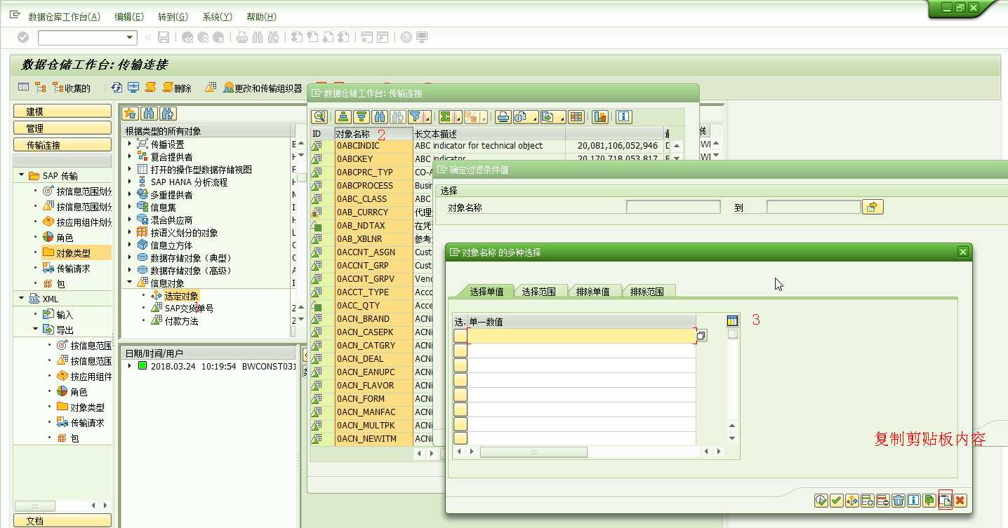This screenshot has height=528, width=1008.
Task: Select the third row selector in 单一数值 table
Action: 460,365
